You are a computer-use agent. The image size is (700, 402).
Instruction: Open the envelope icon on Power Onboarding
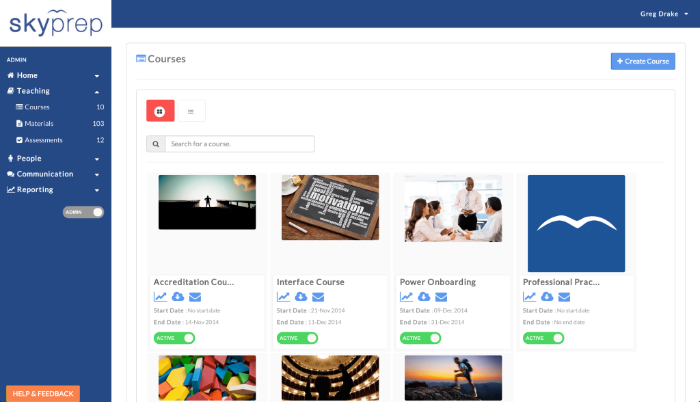[x=441, y=297]
